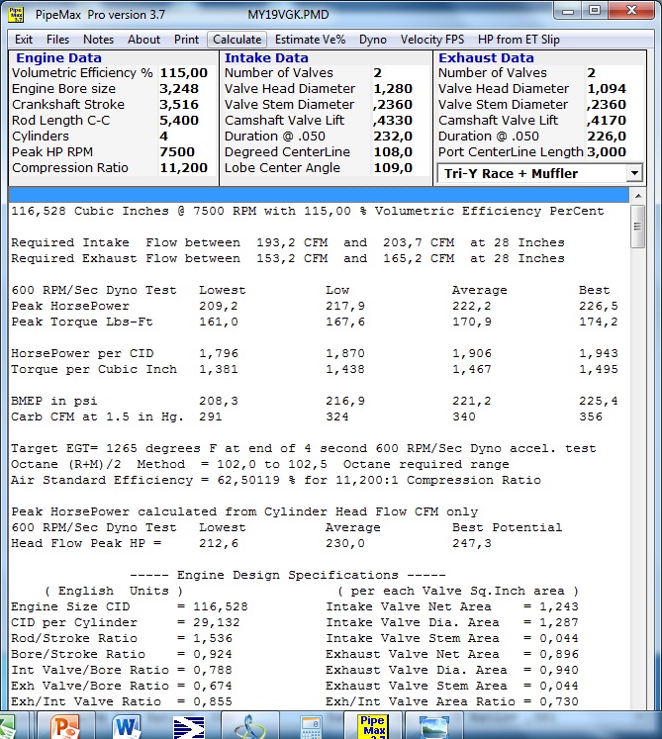Click Degreed CenterLine field 108,0

coord(401,151)
